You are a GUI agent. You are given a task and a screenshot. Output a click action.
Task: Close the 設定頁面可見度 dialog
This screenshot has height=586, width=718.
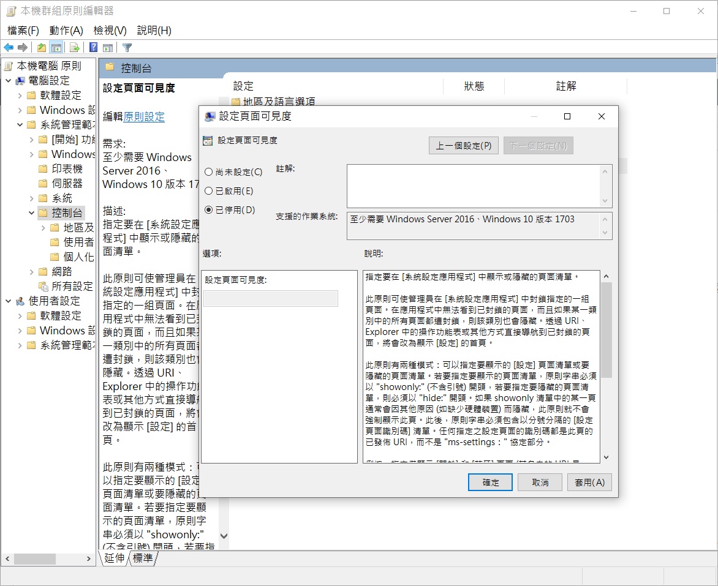602,116
